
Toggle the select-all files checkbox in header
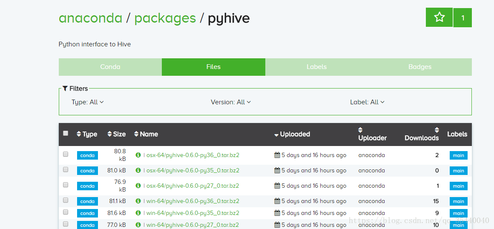66,133
